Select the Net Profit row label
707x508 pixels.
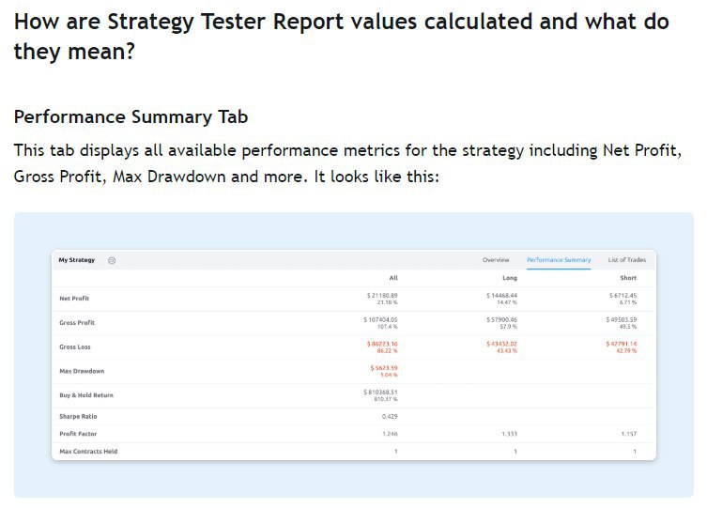point(74,299)
